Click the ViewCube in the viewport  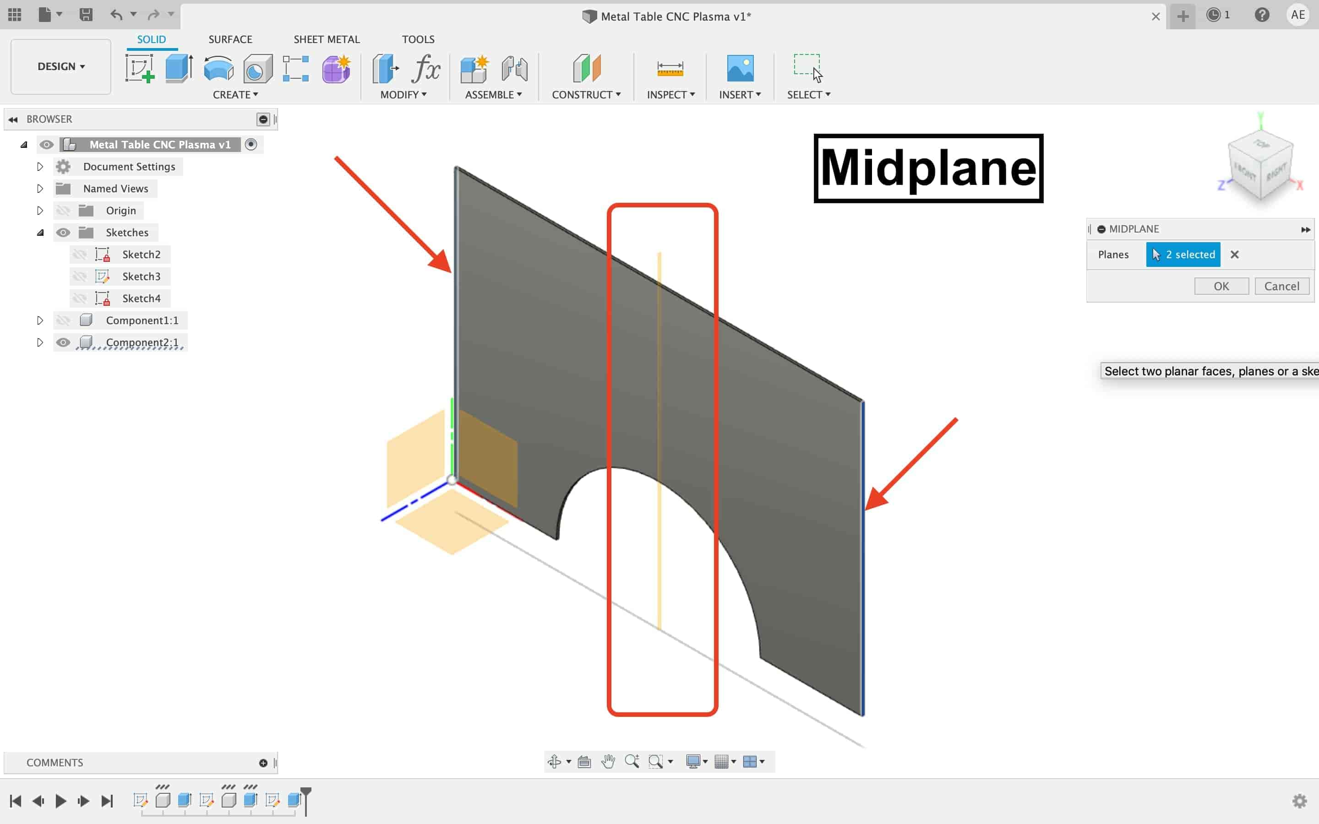(x=1260, y=166)
